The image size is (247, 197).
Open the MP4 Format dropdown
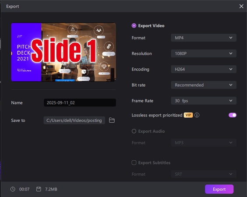coord(204,38)
